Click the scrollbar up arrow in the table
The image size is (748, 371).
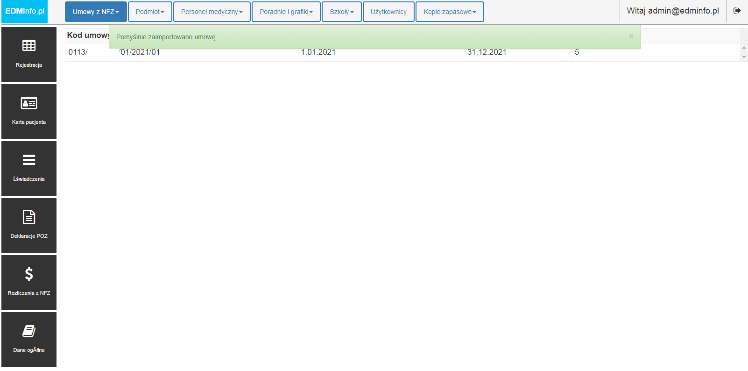point(744,48)
